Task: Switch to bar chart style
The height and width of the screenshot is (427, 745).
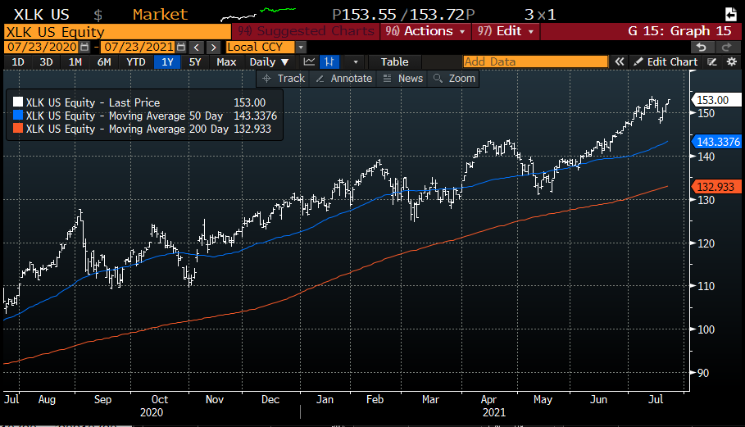Action: point(329,61)
